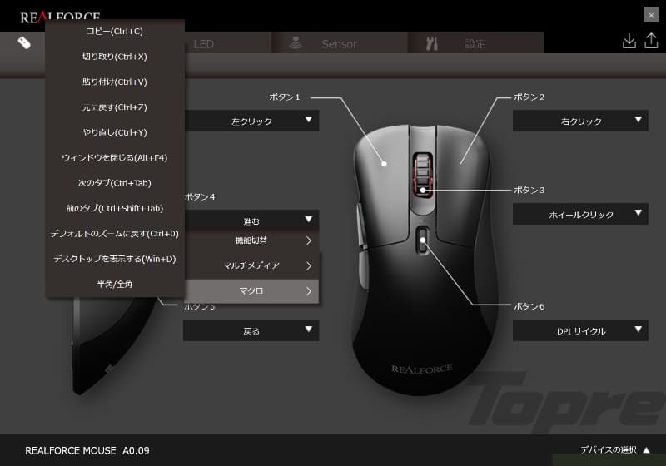The height and width of the screenshot is (466, 666).
Task: Close the REALFORCE window
Action: point(651,15)
